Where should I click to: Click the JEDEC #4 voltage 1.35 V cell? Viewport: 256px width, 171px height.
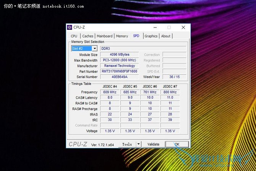pos(110,131)
